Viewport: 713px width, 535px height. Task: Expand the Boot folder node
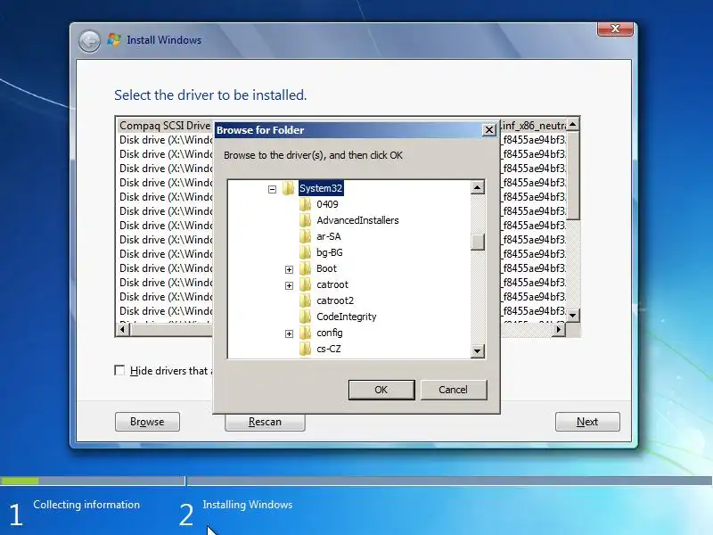pos(289,269)
